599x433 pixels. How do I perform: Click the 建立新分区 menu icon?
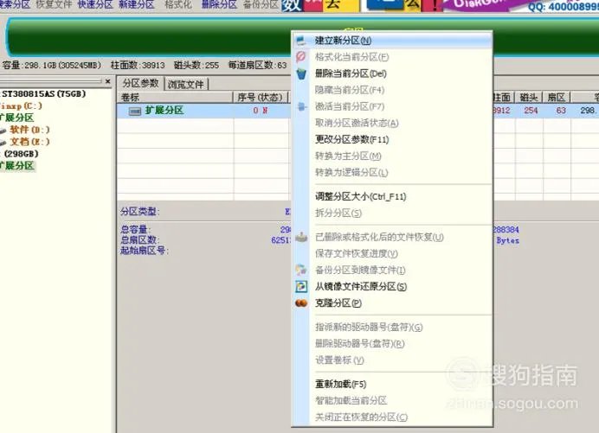click(301, 41)
